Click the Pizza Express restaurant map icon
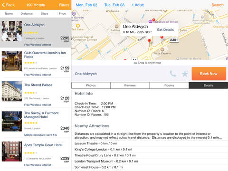 162,49
